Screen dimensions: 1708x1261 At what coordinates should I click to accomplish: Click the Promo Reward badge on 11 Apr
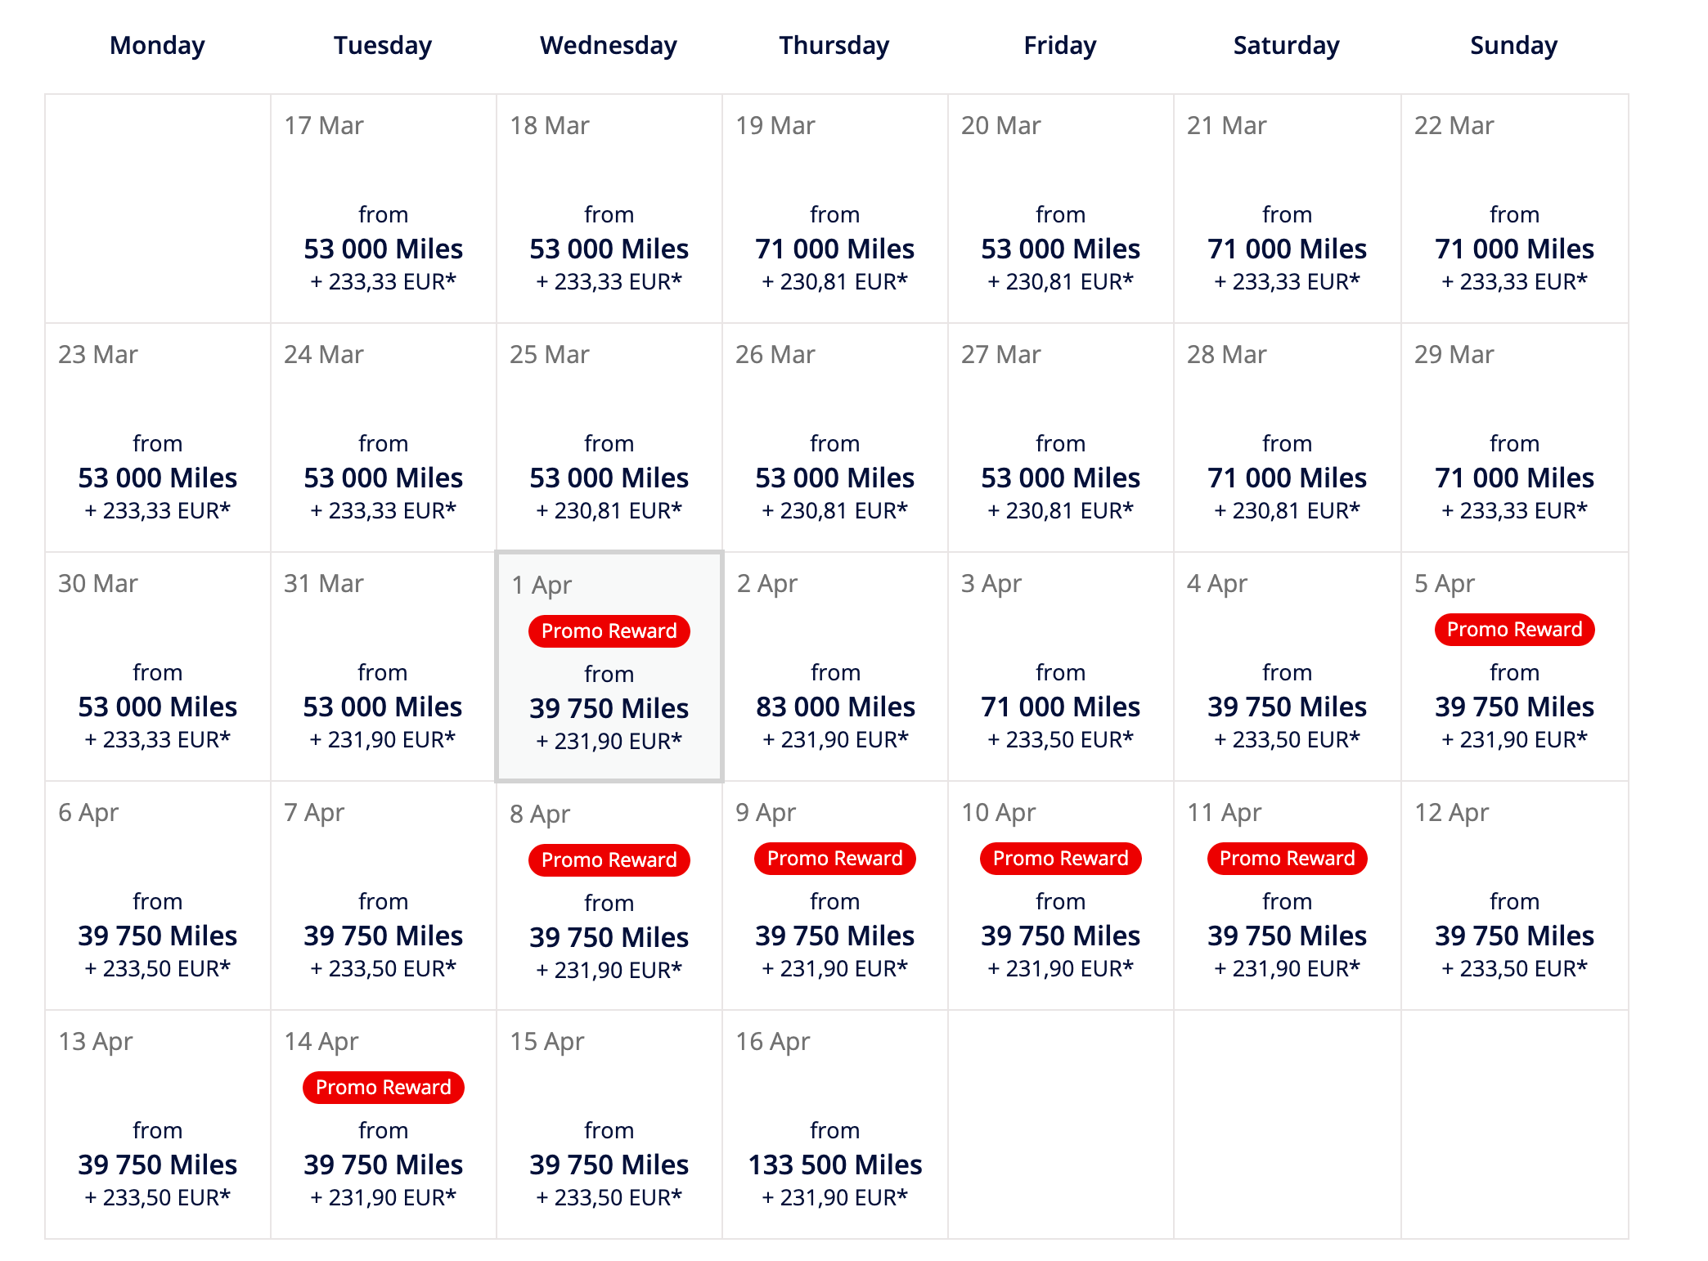pos(1287,859)
